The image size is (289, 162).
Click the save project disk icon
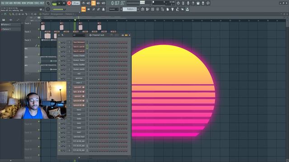click(198, 3)
